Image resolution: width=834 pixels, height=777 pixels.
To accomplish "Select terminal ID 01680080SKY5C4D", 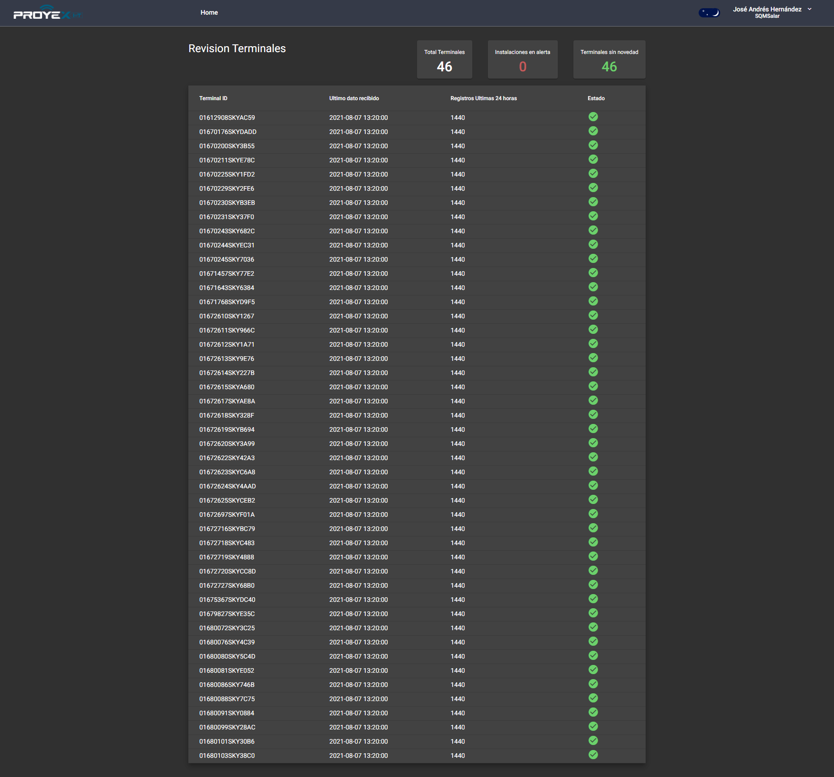I will click(x=227, y=656).
